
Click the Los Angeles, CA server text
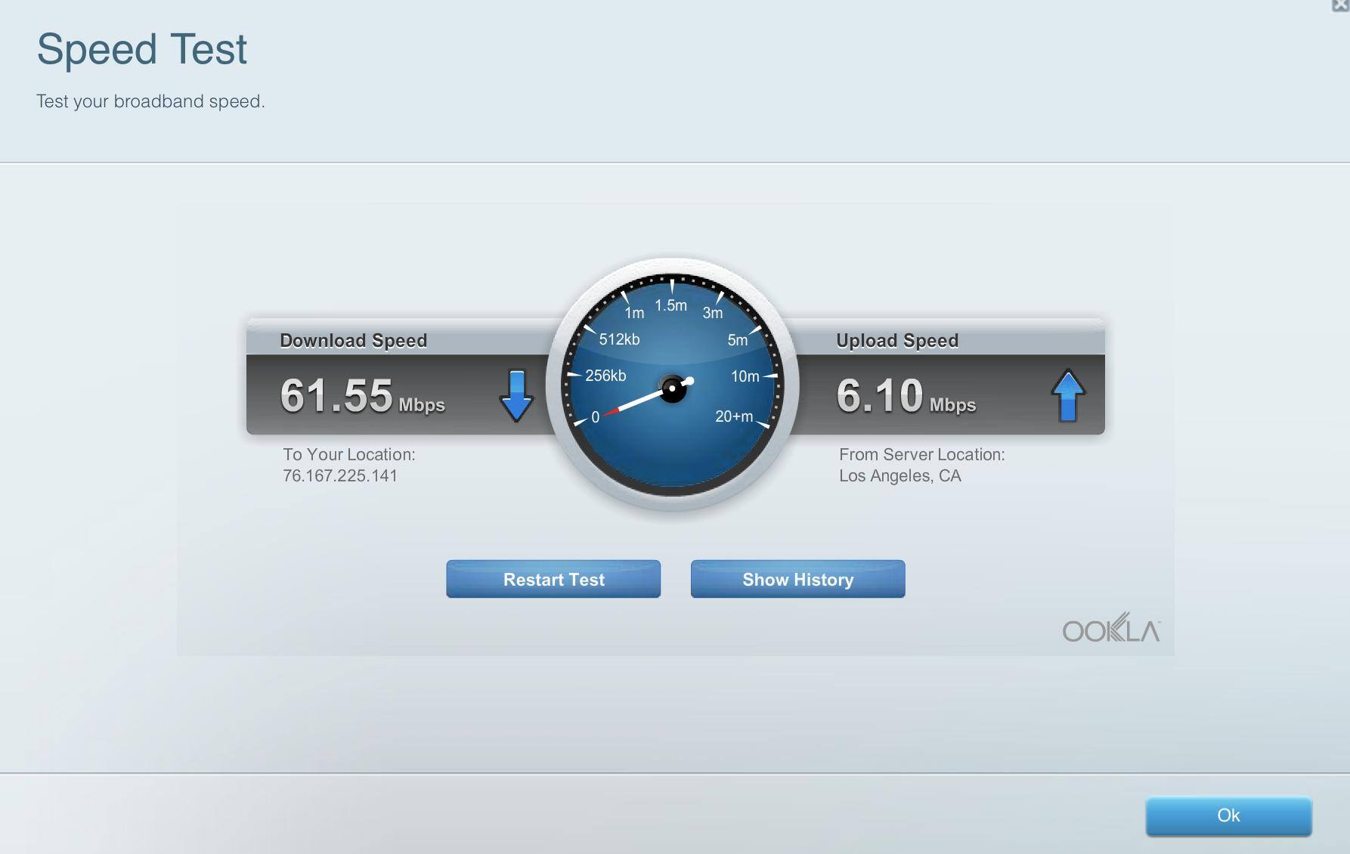(899, 476)
